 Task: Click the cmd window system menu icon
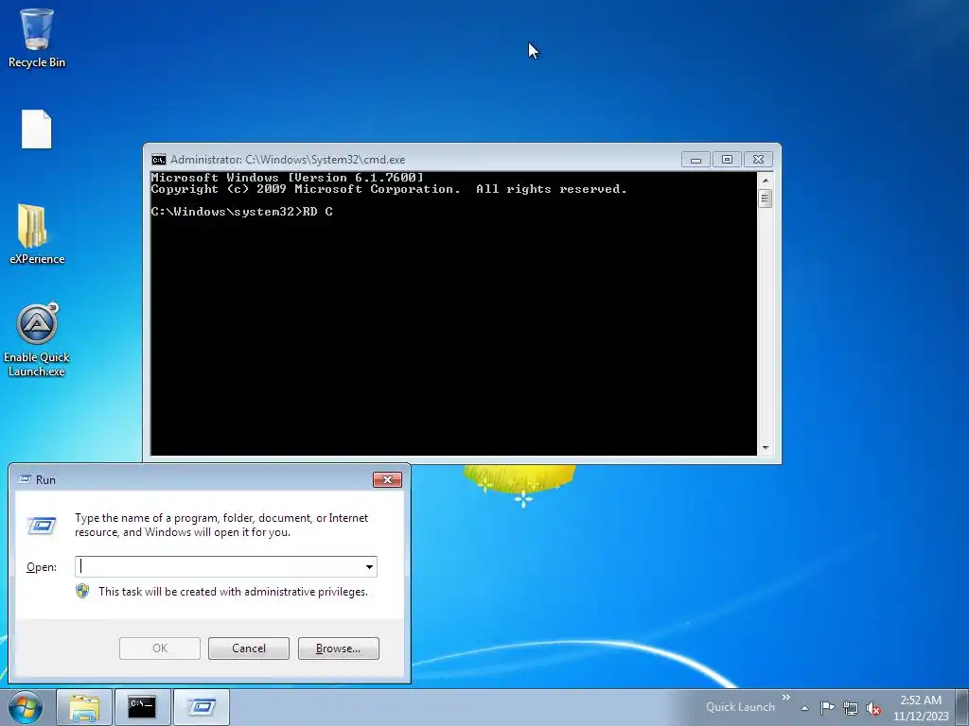(159, 160)
